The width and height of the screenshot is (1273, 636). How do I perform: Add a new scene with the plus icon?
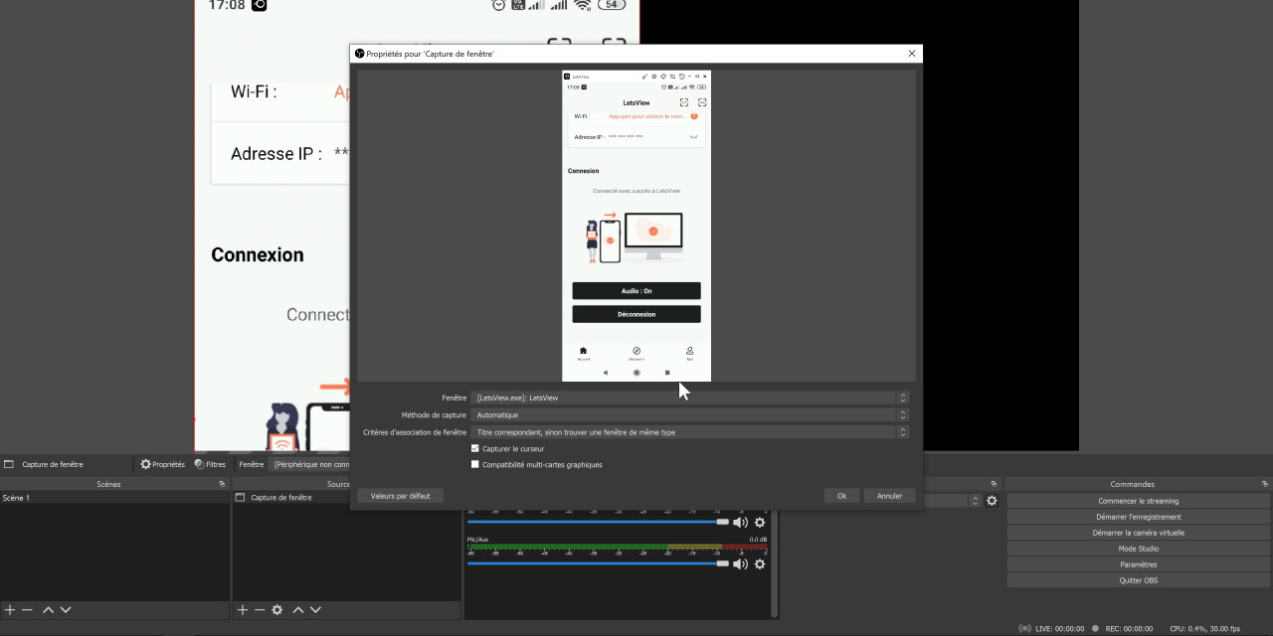tap(10, 609)
